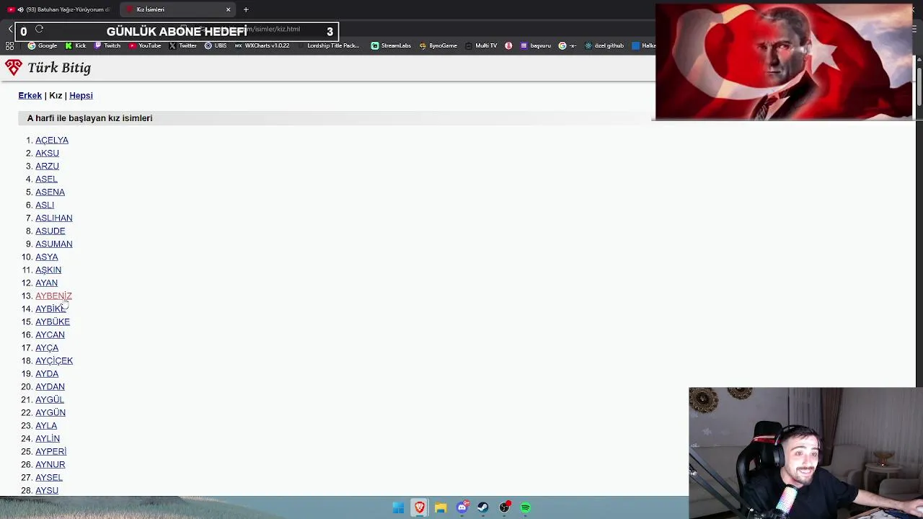Open the ARZU name link
The width and height of the screenshot is (923, 519).
click(x=47, y=166)
